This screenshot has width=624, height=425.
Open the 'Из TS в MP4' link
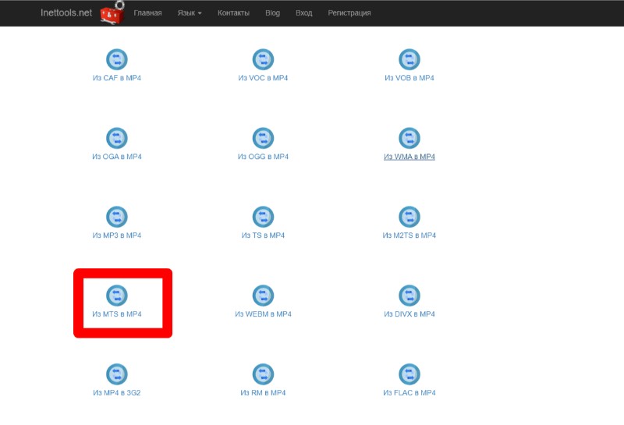click(263, 236)
